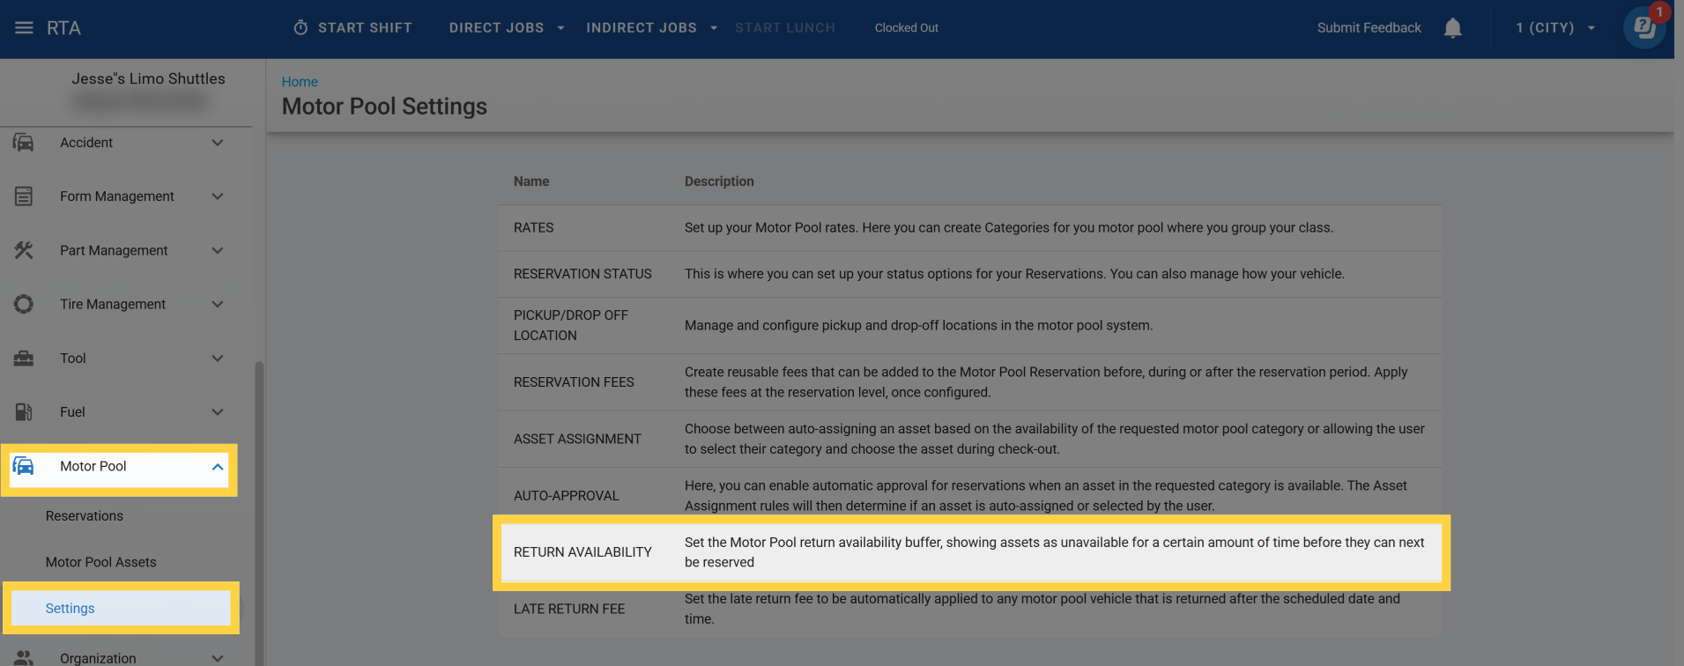Screen dimensions: 1684x666
Task: Click the Accident sidebar icon
Action: (x=24, y=143)
